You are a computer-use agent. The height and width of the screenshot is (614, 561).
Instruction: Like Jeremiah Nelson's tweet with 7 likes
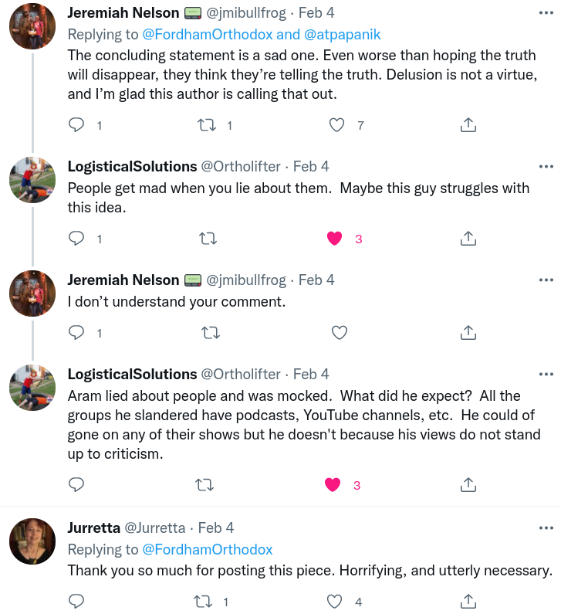(x=336, y=125)
